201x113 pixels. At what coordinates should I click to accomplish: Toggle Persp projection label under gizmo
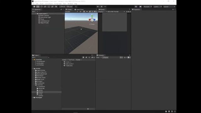[92, 24]
